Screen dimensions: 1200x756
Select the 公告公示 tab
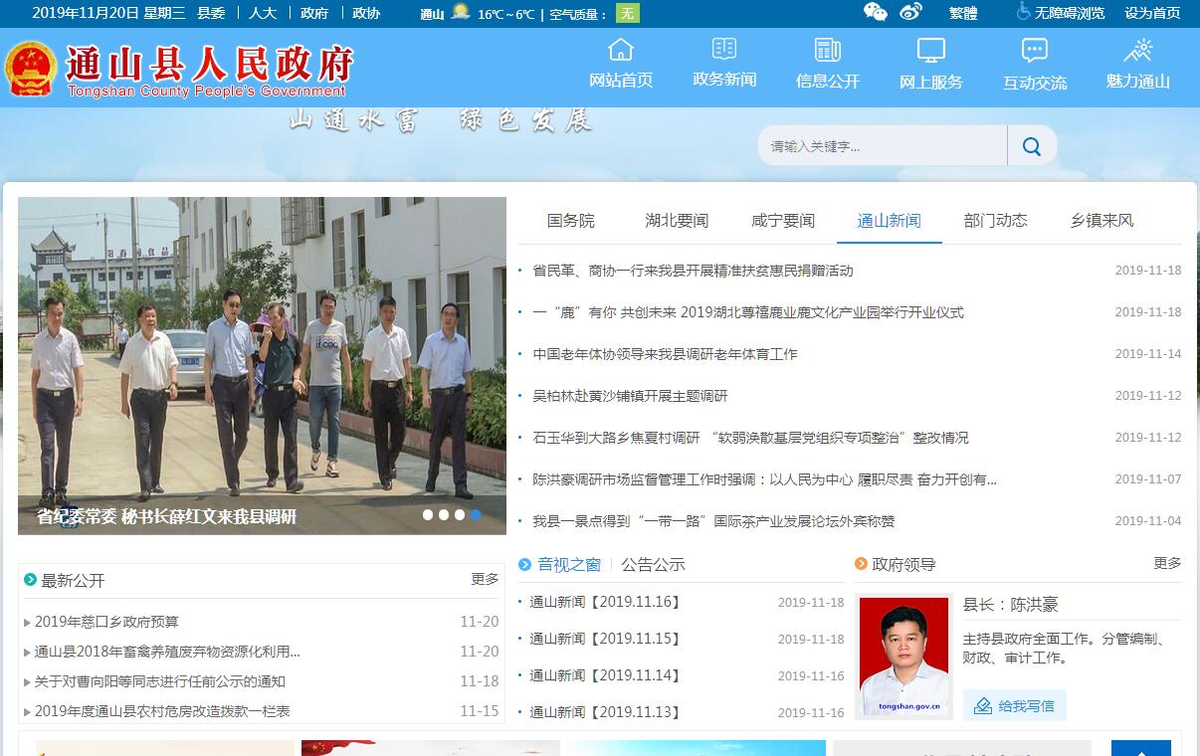653,565
